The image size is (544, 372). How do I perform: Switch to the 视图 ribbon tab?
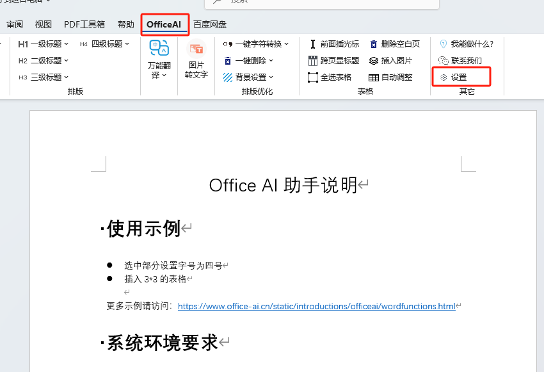coord(44,24)
